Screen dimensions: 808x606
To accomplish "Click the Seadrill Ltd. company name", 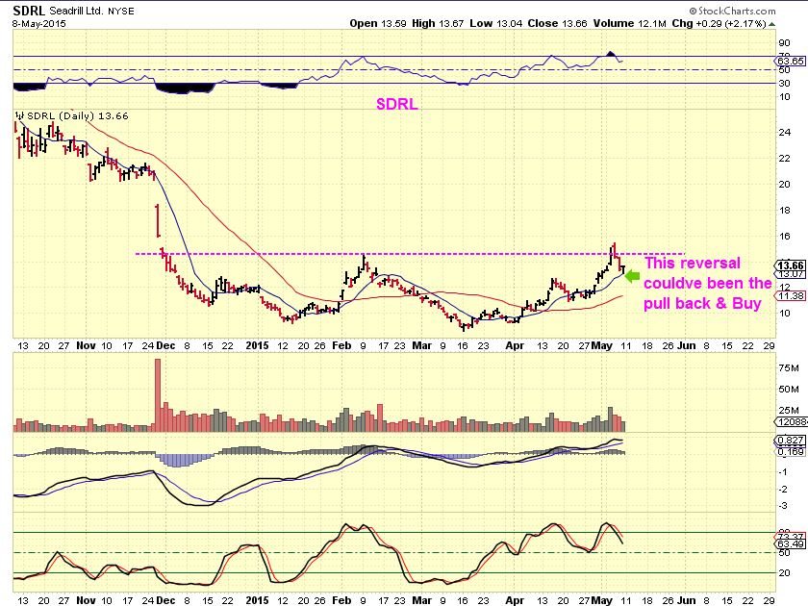I will 76,11.
